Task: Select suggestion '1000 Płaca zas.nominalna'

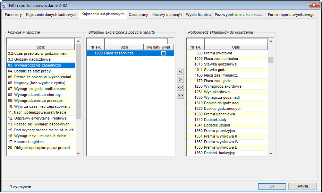Action: (x=227, y=59)
